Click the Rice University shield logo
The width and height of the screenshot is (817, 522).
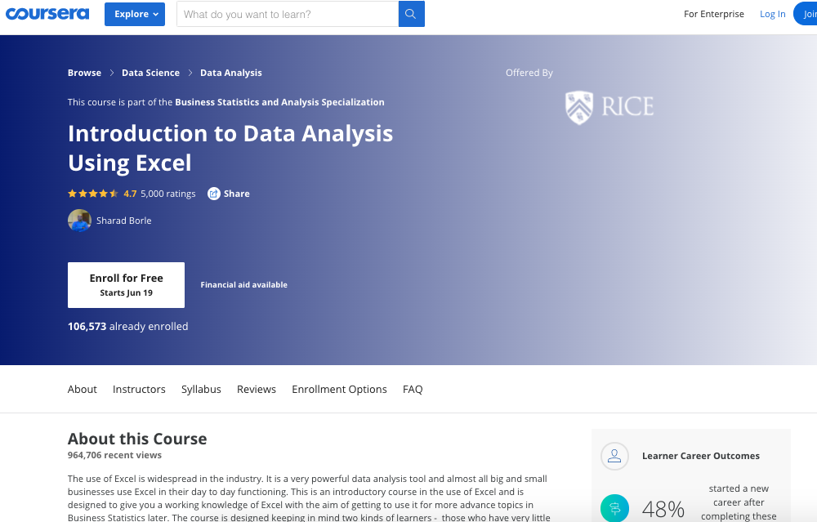(x=579, y=107)
